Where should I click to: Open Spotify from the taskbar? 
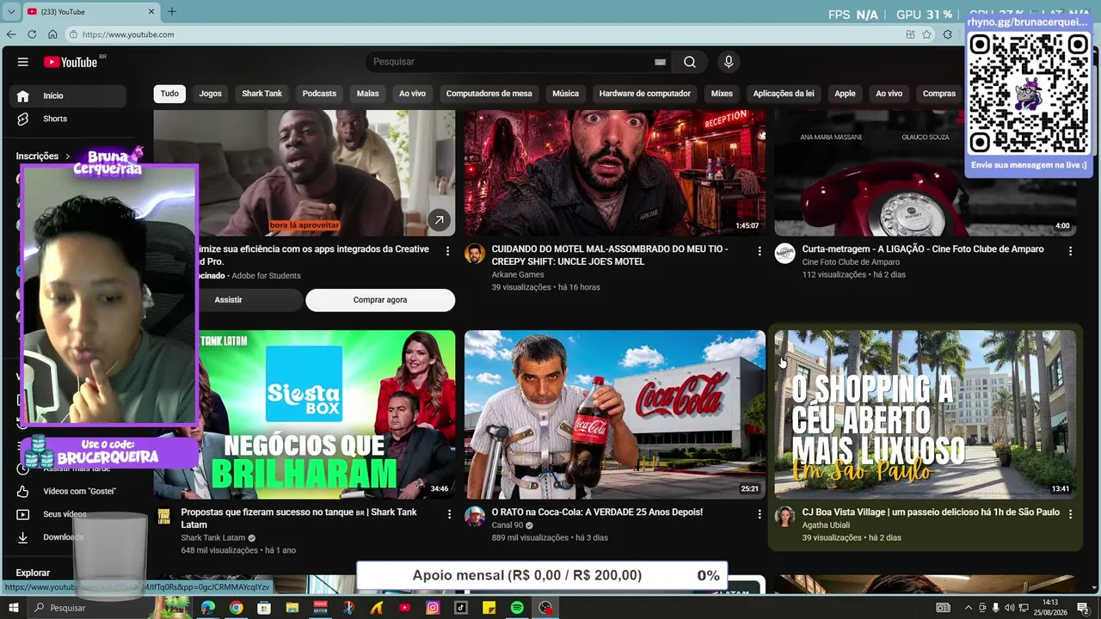pos(517,608)
